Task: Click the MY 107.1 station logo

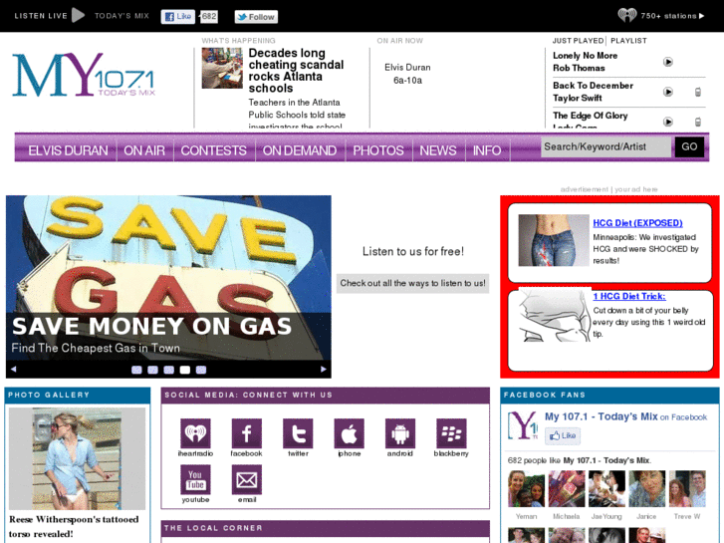Action: point(84,75)
